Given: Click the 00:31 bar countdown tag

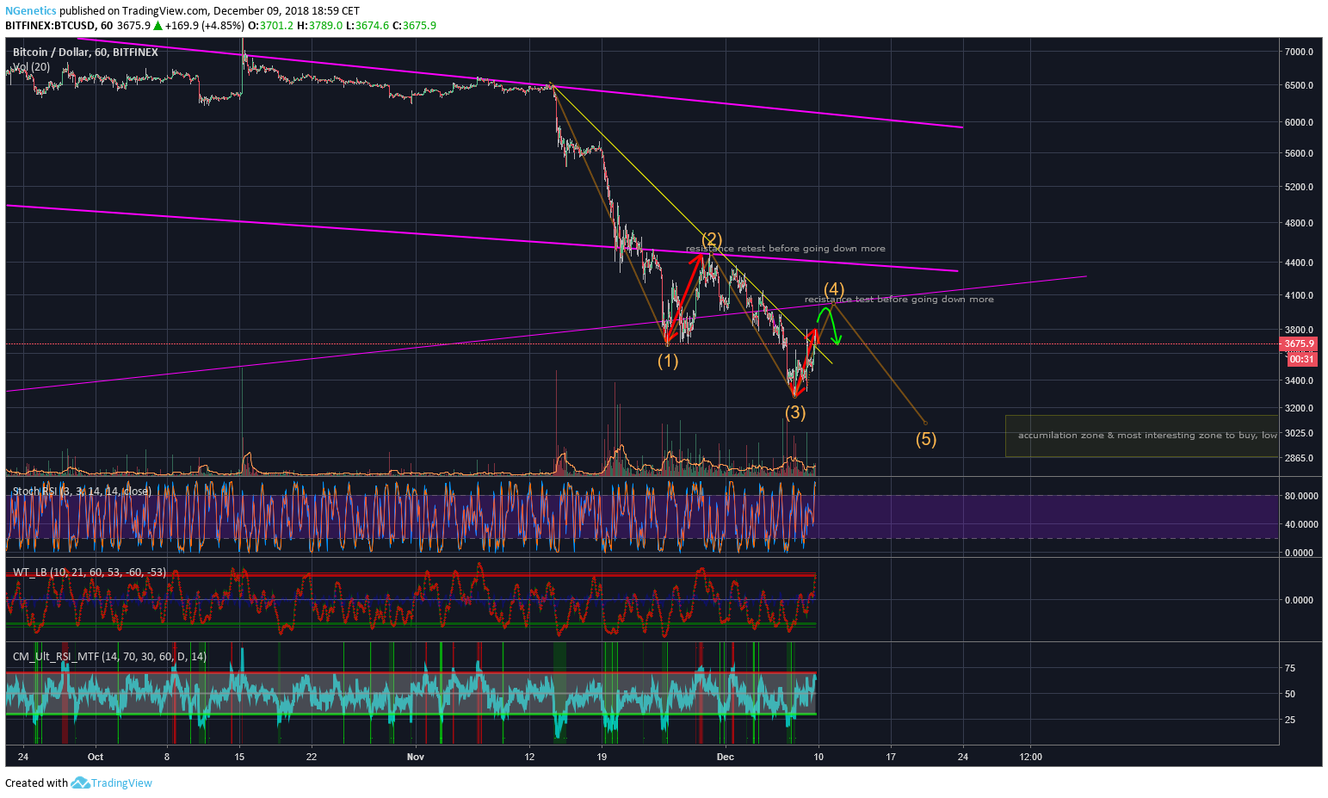Looking at the screenshot, I should pyautogui.click(x=1302, y=359).
